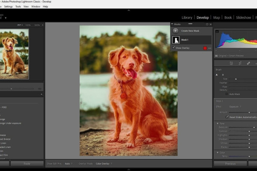Uncheck Reset Sliders Automatically
257x171 pixels.
coord(227,117)
